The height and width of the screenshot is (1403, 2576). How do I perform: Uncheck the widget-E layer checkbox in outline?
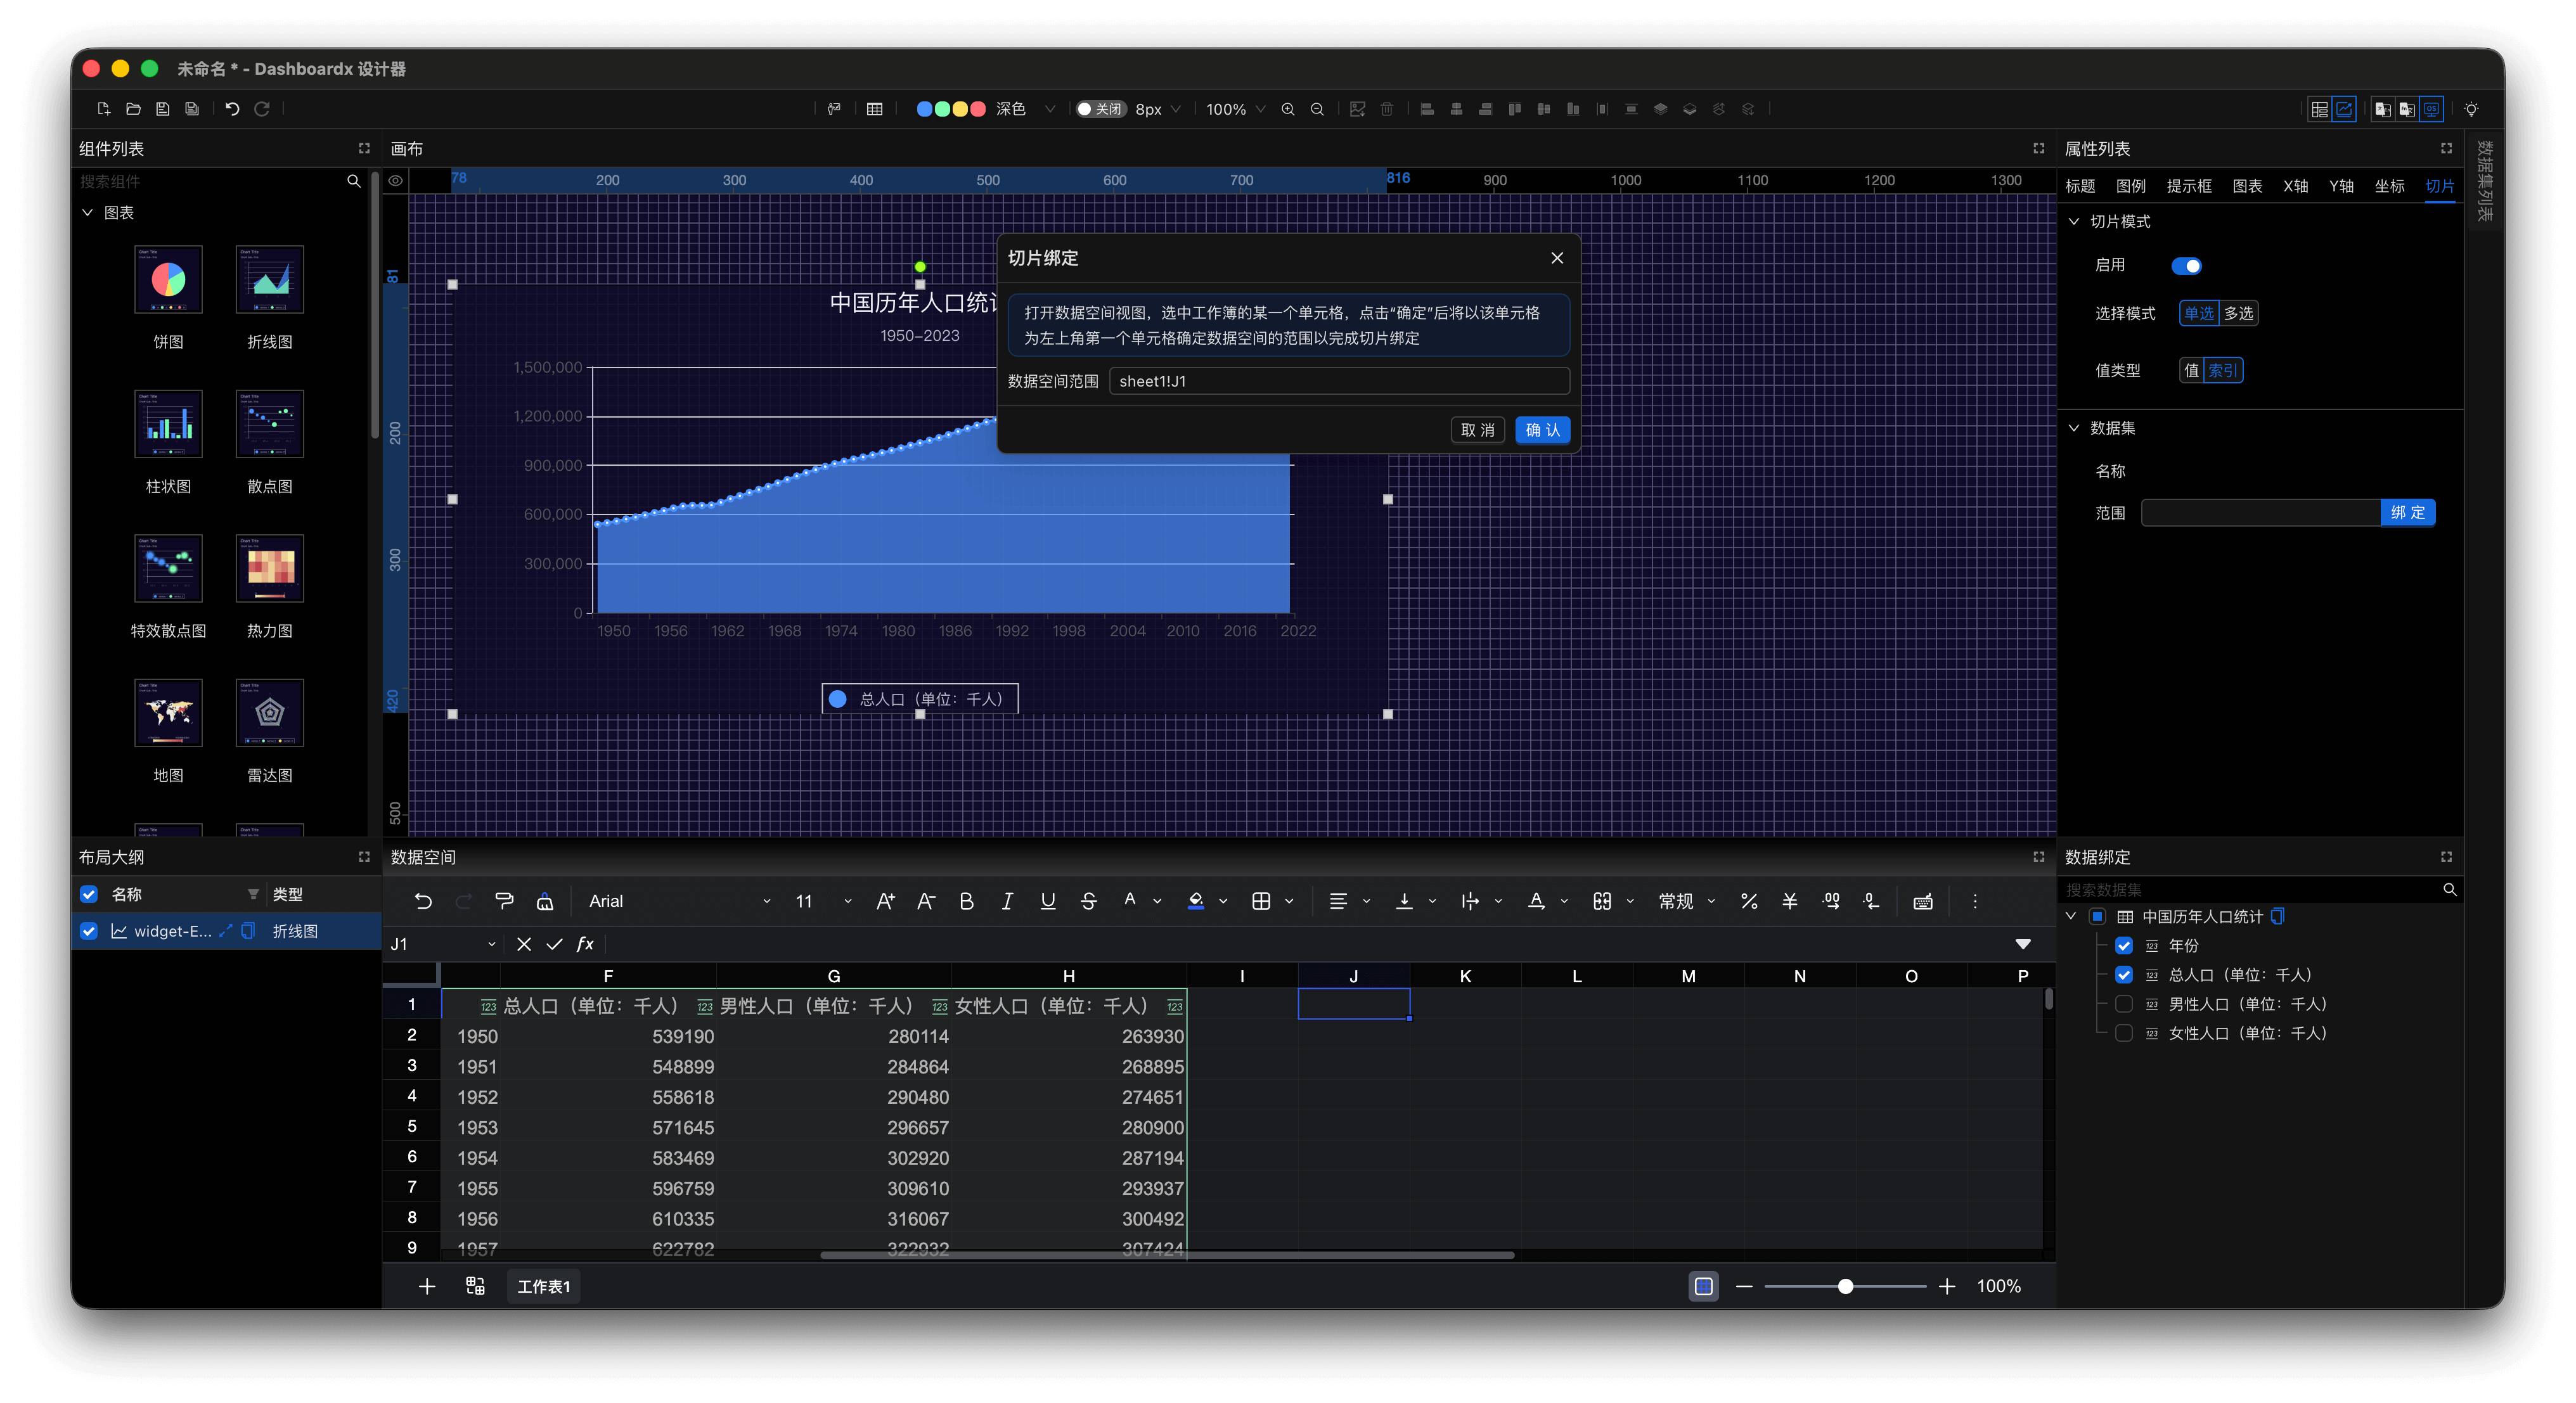coord(89,931)
